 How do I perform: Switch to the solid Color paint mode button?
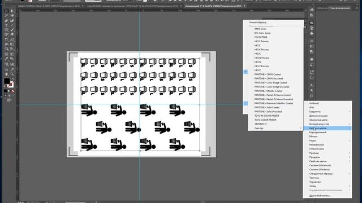click(x=5, y=91)
